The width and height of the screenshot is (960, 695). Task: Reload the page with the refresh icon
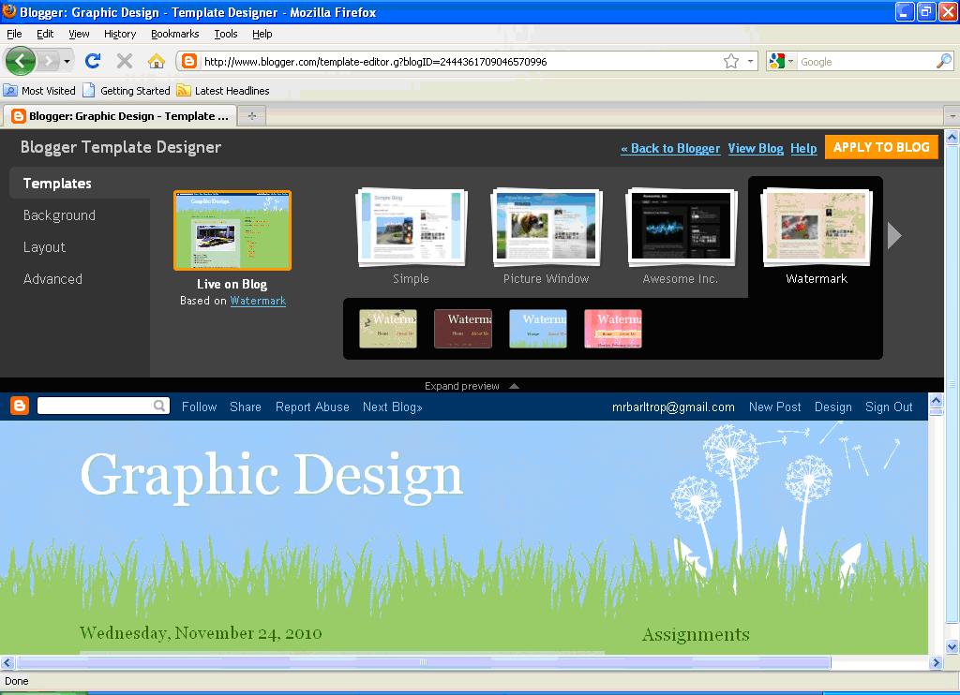pos(93,61)
